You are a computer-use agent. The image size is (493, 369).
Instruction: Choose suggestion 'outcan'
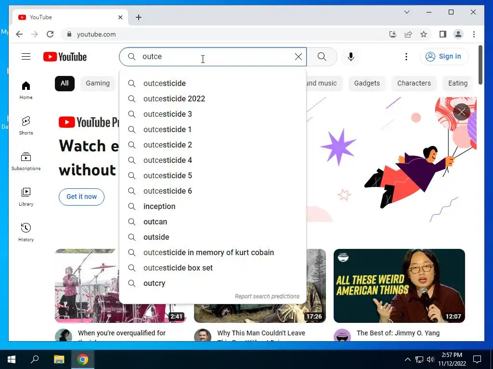coord(212,221)
